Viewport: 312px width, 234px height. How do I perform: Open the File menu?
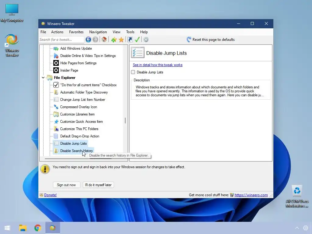[x=43, y=32]
